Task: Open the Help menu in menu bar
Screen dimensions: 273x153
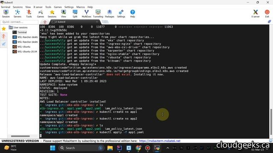Action: (x=90, y=7)
